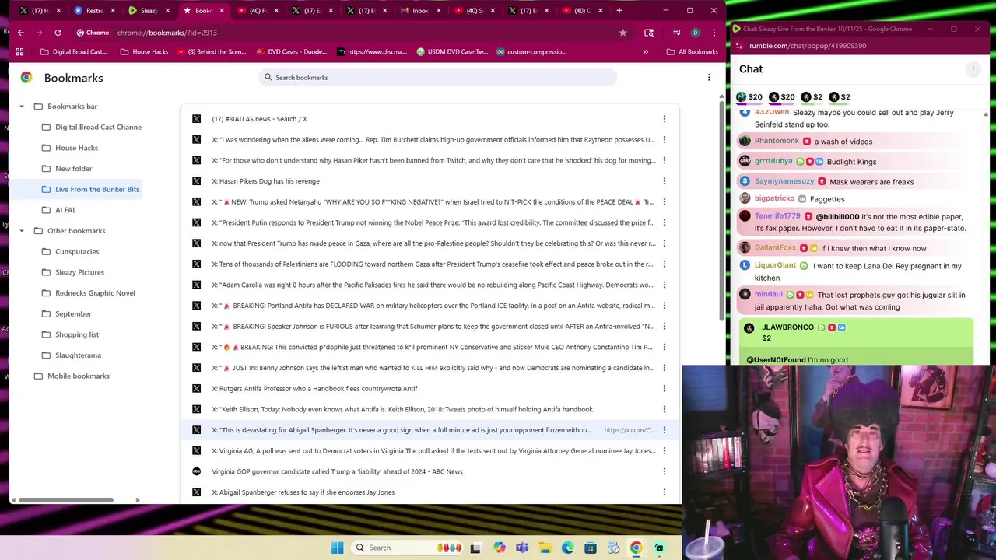996x560 pixels.
Task: Open a new browser tab
Action: pos(619,10)
